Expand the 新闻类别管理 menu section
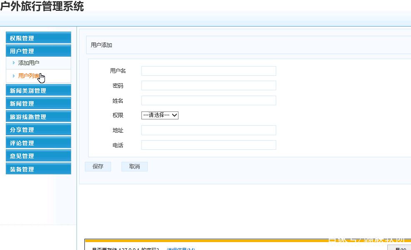The width and height of the screenshot is (411, 250). click(38, 90)
